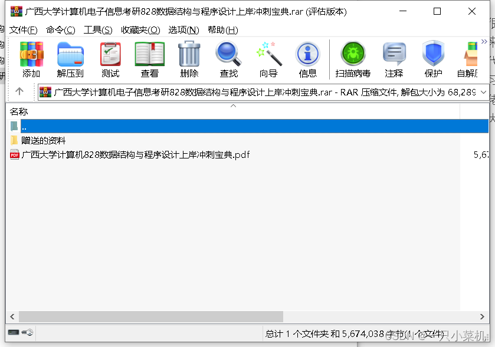Open the 文件(F) menu
495x347 pixels.
[x=24, y=30]
